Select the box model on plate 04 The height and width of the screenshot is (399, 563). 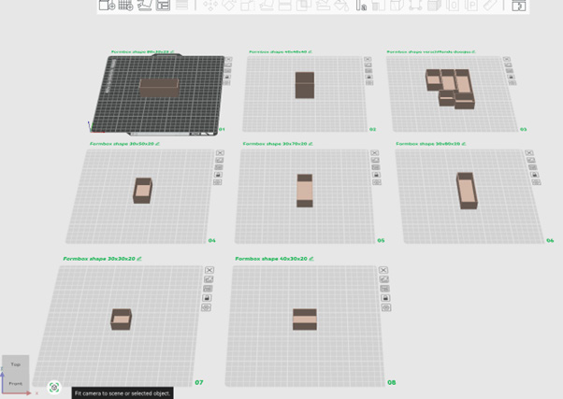[142, 191]
